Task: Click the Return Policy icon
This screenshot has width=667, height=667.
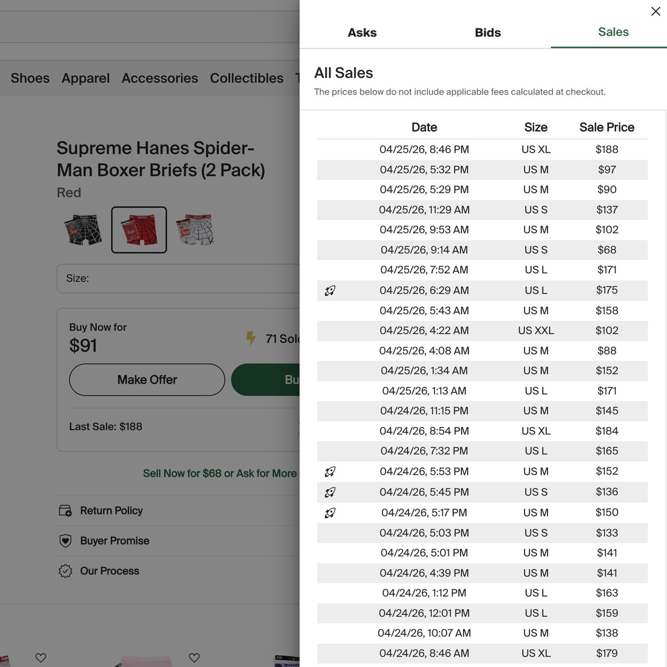Action: [x=65, y=510]
